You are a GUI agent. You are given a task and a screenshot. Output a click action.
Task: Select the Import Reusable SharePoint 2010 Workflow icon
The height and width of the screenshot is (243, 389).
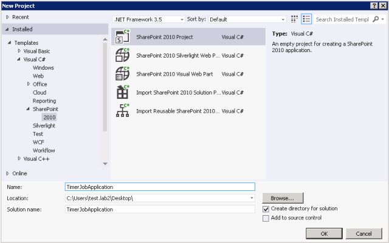click(123, 111)
